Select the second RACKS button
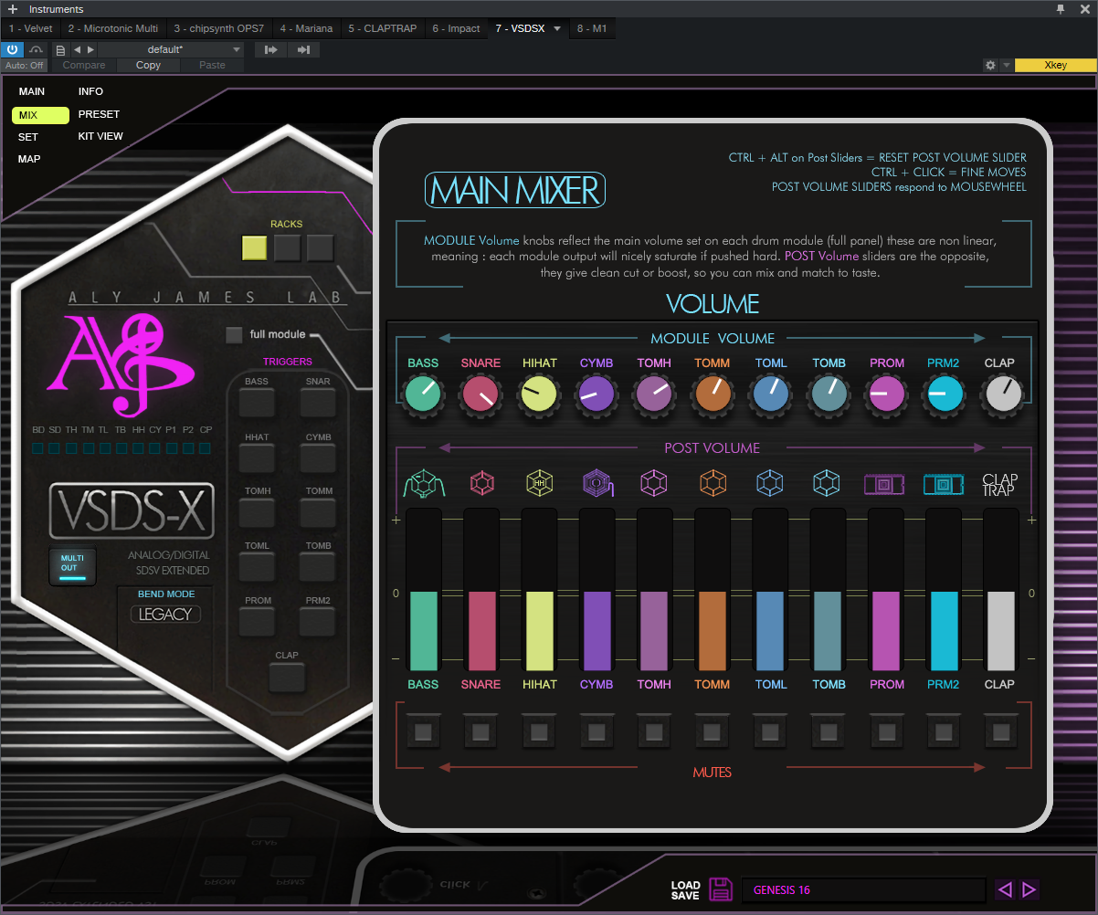The image size is (1098, 915). click(x=288, y=247)
